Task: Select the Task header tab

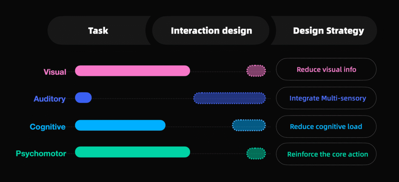Action: point(98,31)
